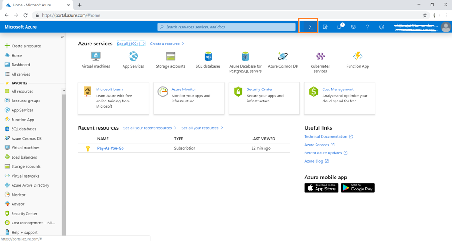Open Cloud Shell from top bar

310,27
